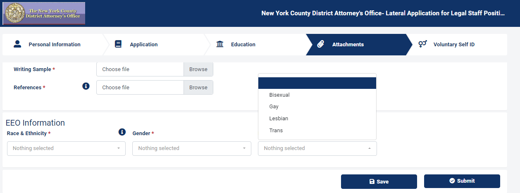The height and width of the screenshot is (193, 520).
Task: Click the Voluntary Self ID gender icon
Action: click(x=422, y=44)
